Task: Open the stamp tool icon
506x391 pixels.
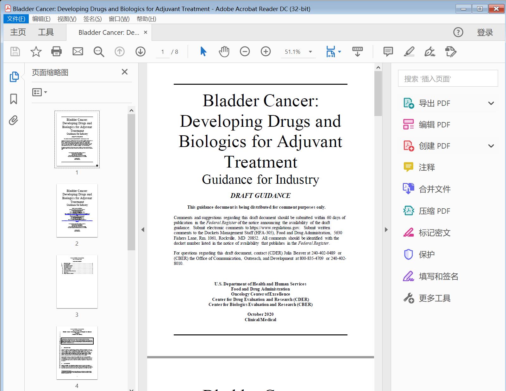Action: coord(451,52)
